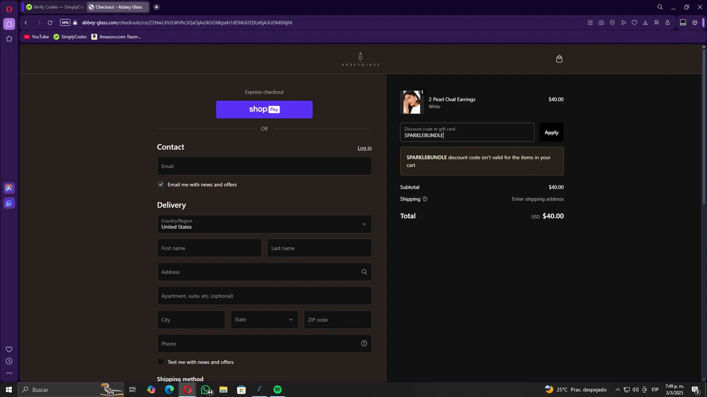Image resolution: width=707 pixels, height=397 pixels.
Task: Click the shipping info question icon
Action: 425,199
